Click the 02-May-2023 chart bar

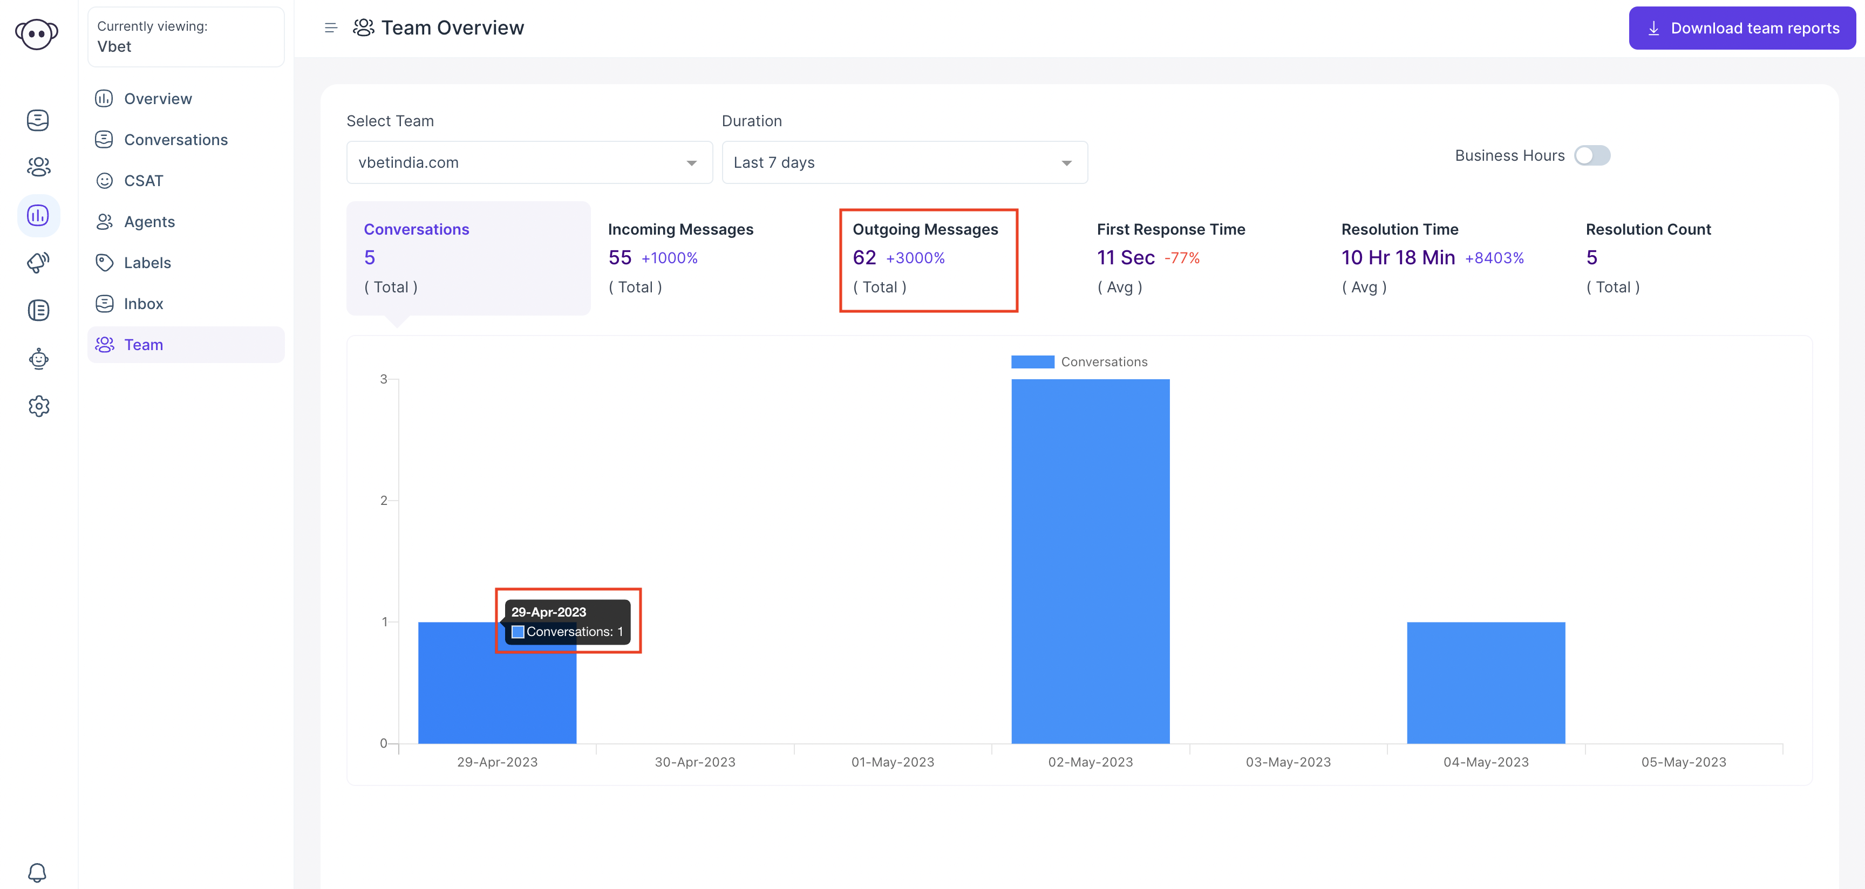pyautogui.click(x=1090, y=561)
